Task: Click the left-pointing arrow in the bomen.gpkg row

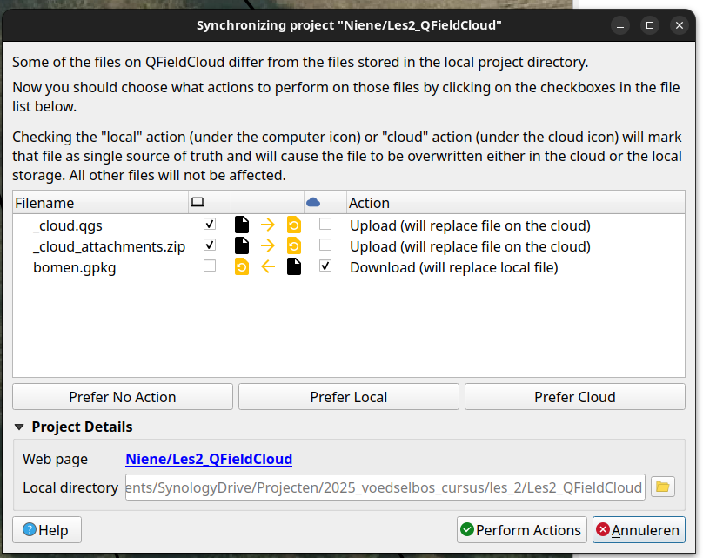Action: pyautogui.click(x=268, y=266)
